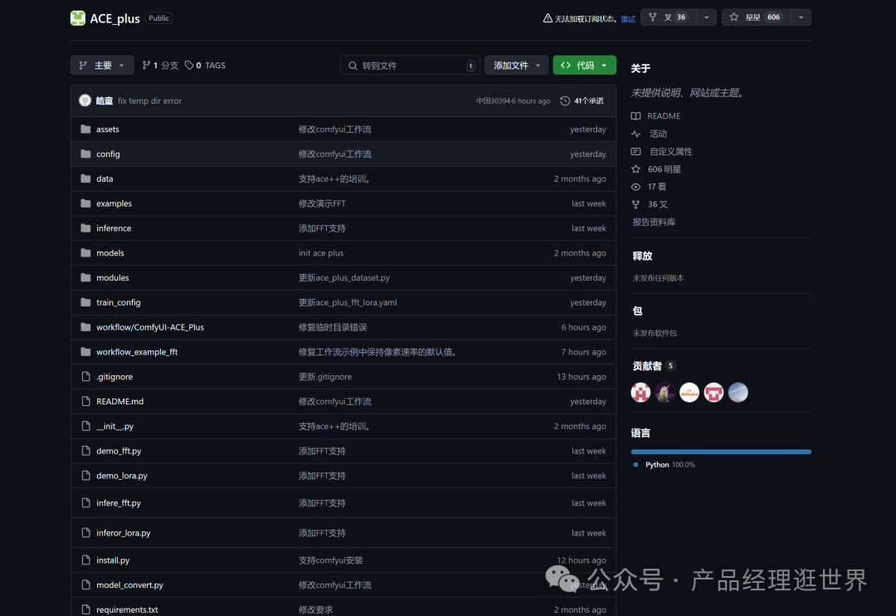Open the commit history clock icon
Image resolution: width=896 pixels, height=616 pixels.
[565, 101]
